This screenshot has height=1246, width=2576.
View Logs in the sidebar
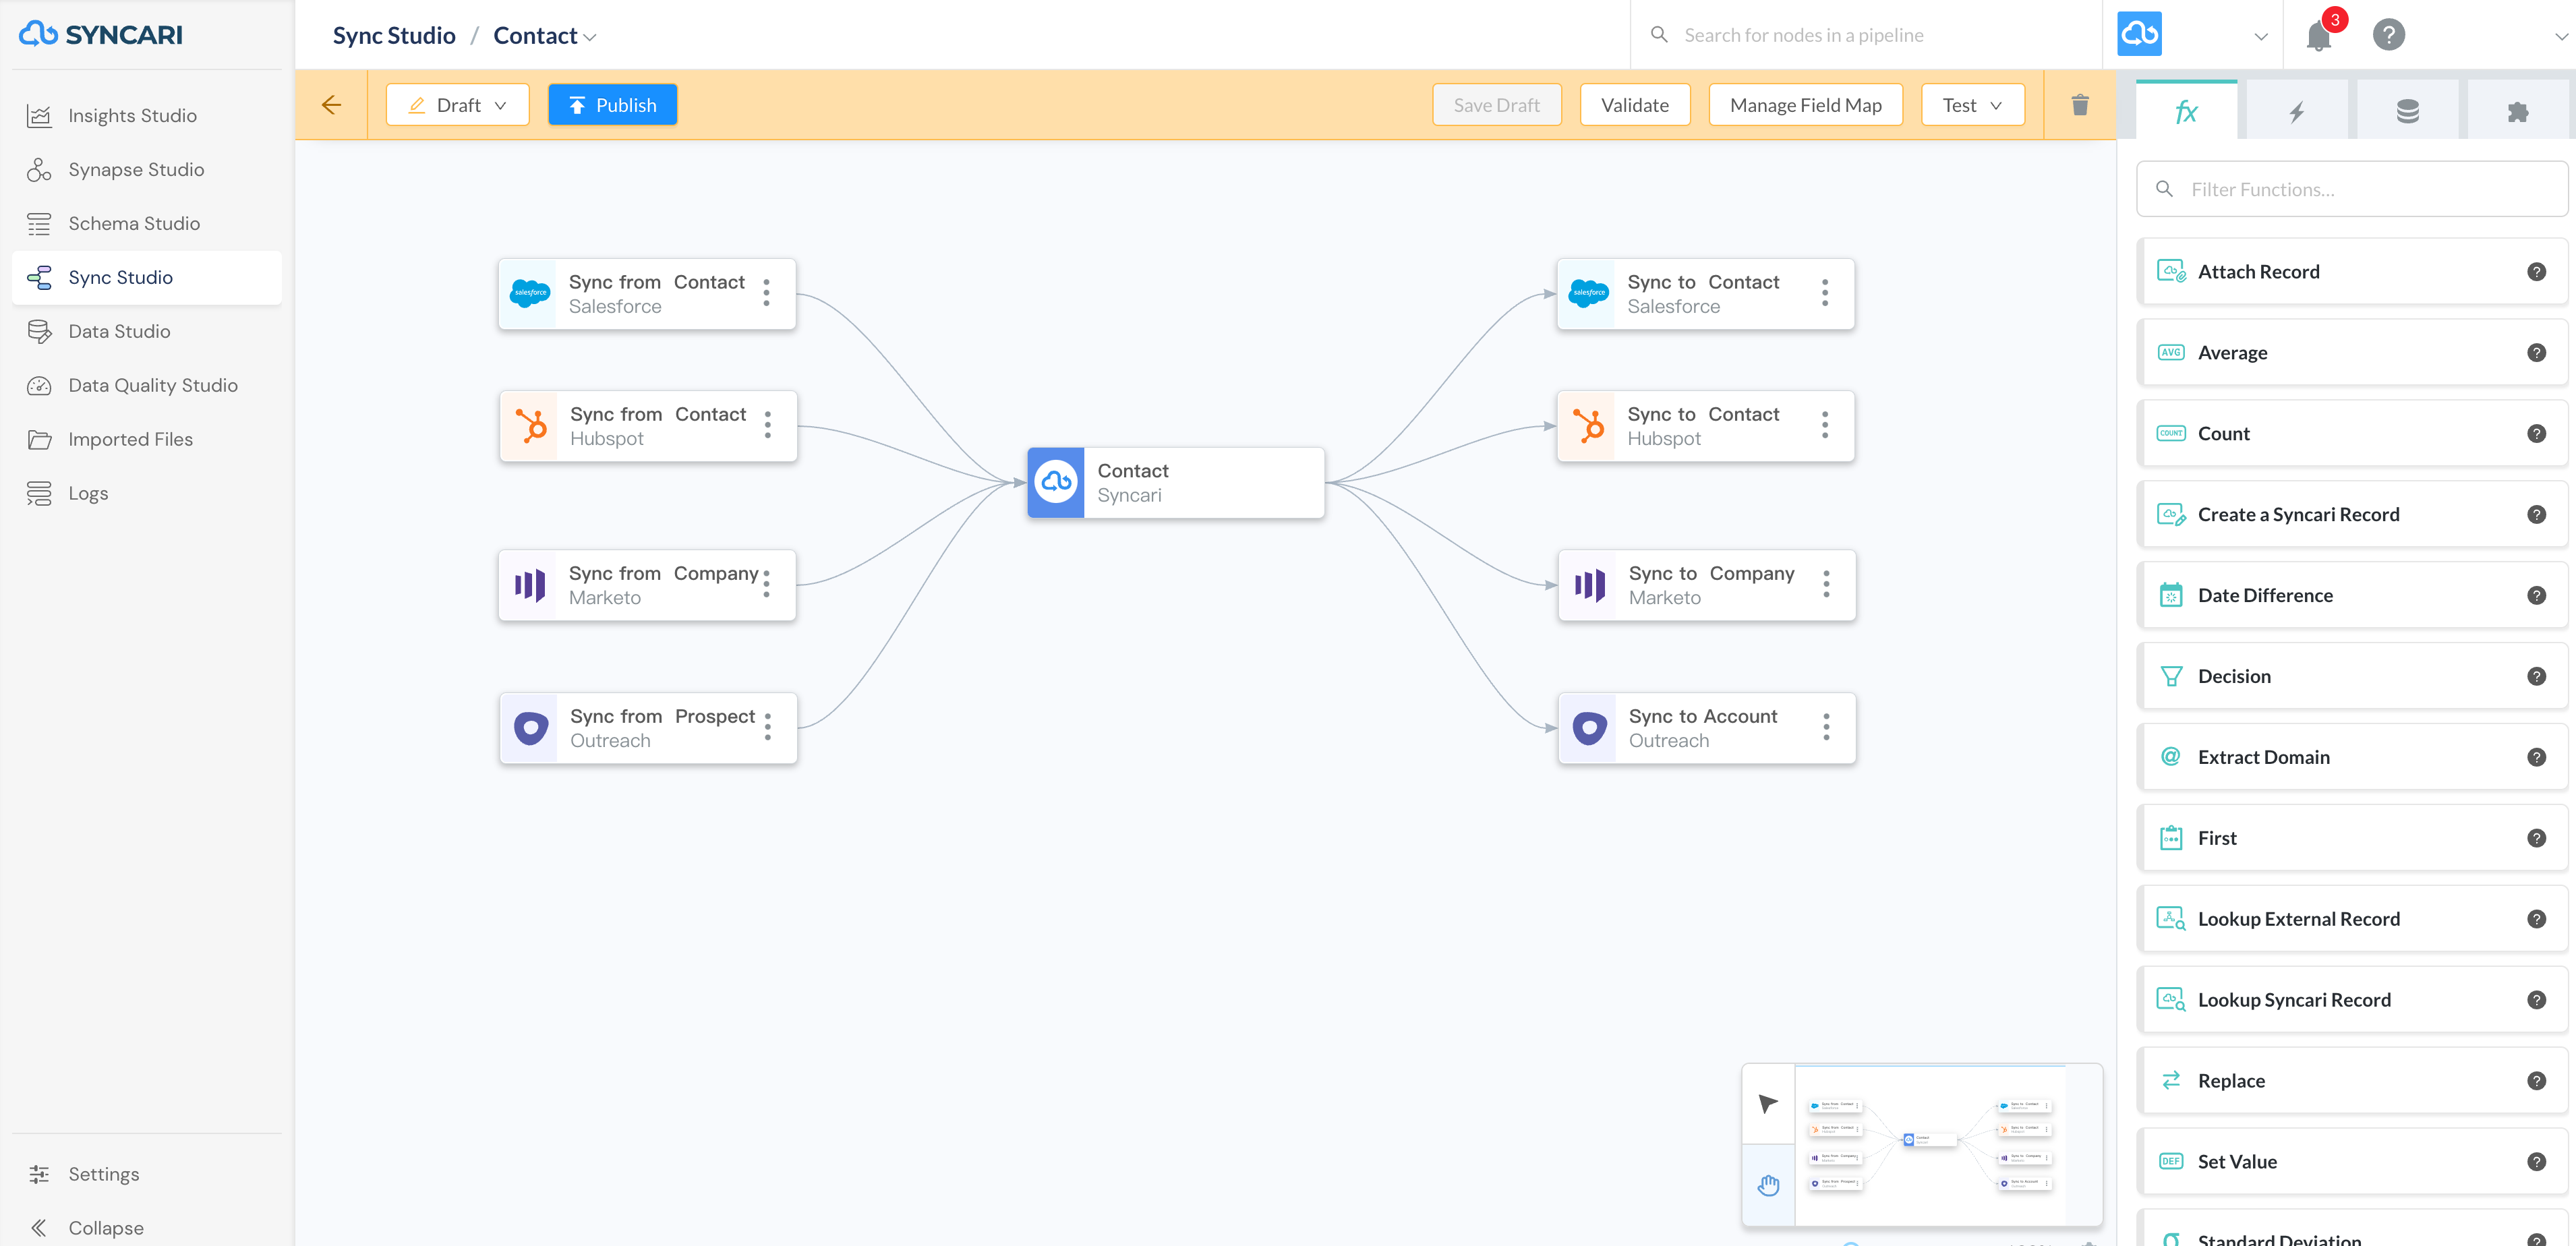pyautogui.click(x=147, y=494)
